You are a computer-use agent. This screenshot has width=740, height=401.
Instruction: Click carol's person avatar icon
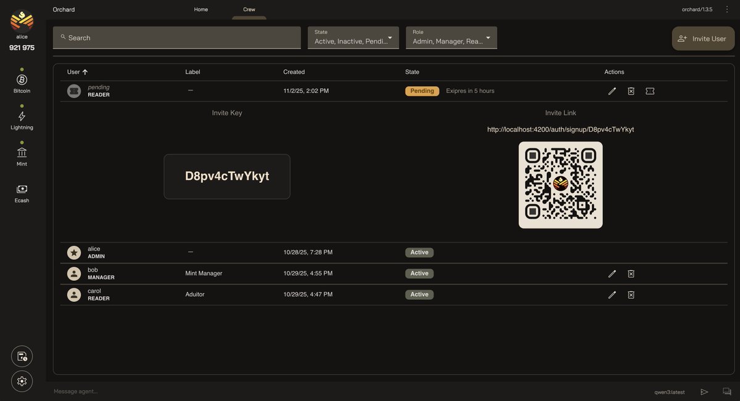pyautogui.click(x=74, y=294)
